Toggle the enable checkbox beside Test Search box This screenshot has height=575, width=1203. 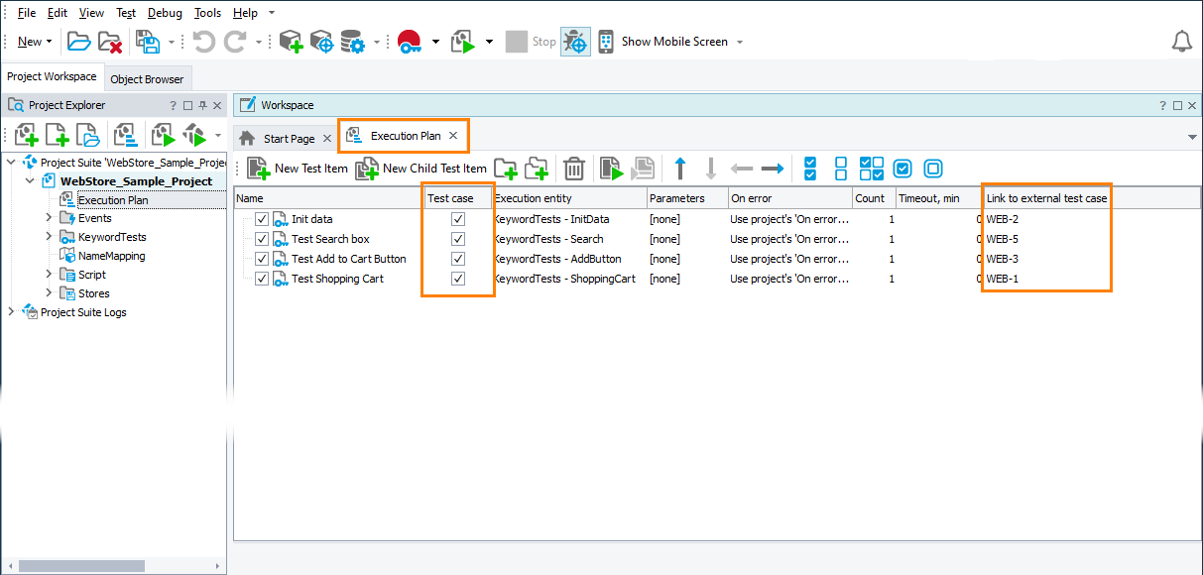(x=262, y=239)
